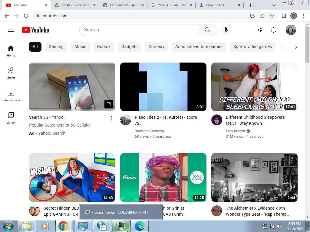Open Windows Start button
The image size is (310, 232).
point(8,226)
